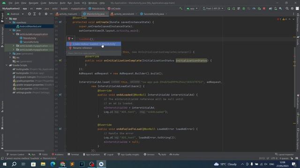Viewport: 300px width, 168px height.
Task: Click the red error bulb dropdown
Action: 71,39
